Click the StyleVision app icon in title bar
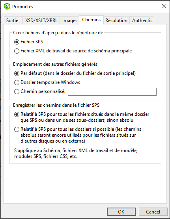 (x=7, y=6)
